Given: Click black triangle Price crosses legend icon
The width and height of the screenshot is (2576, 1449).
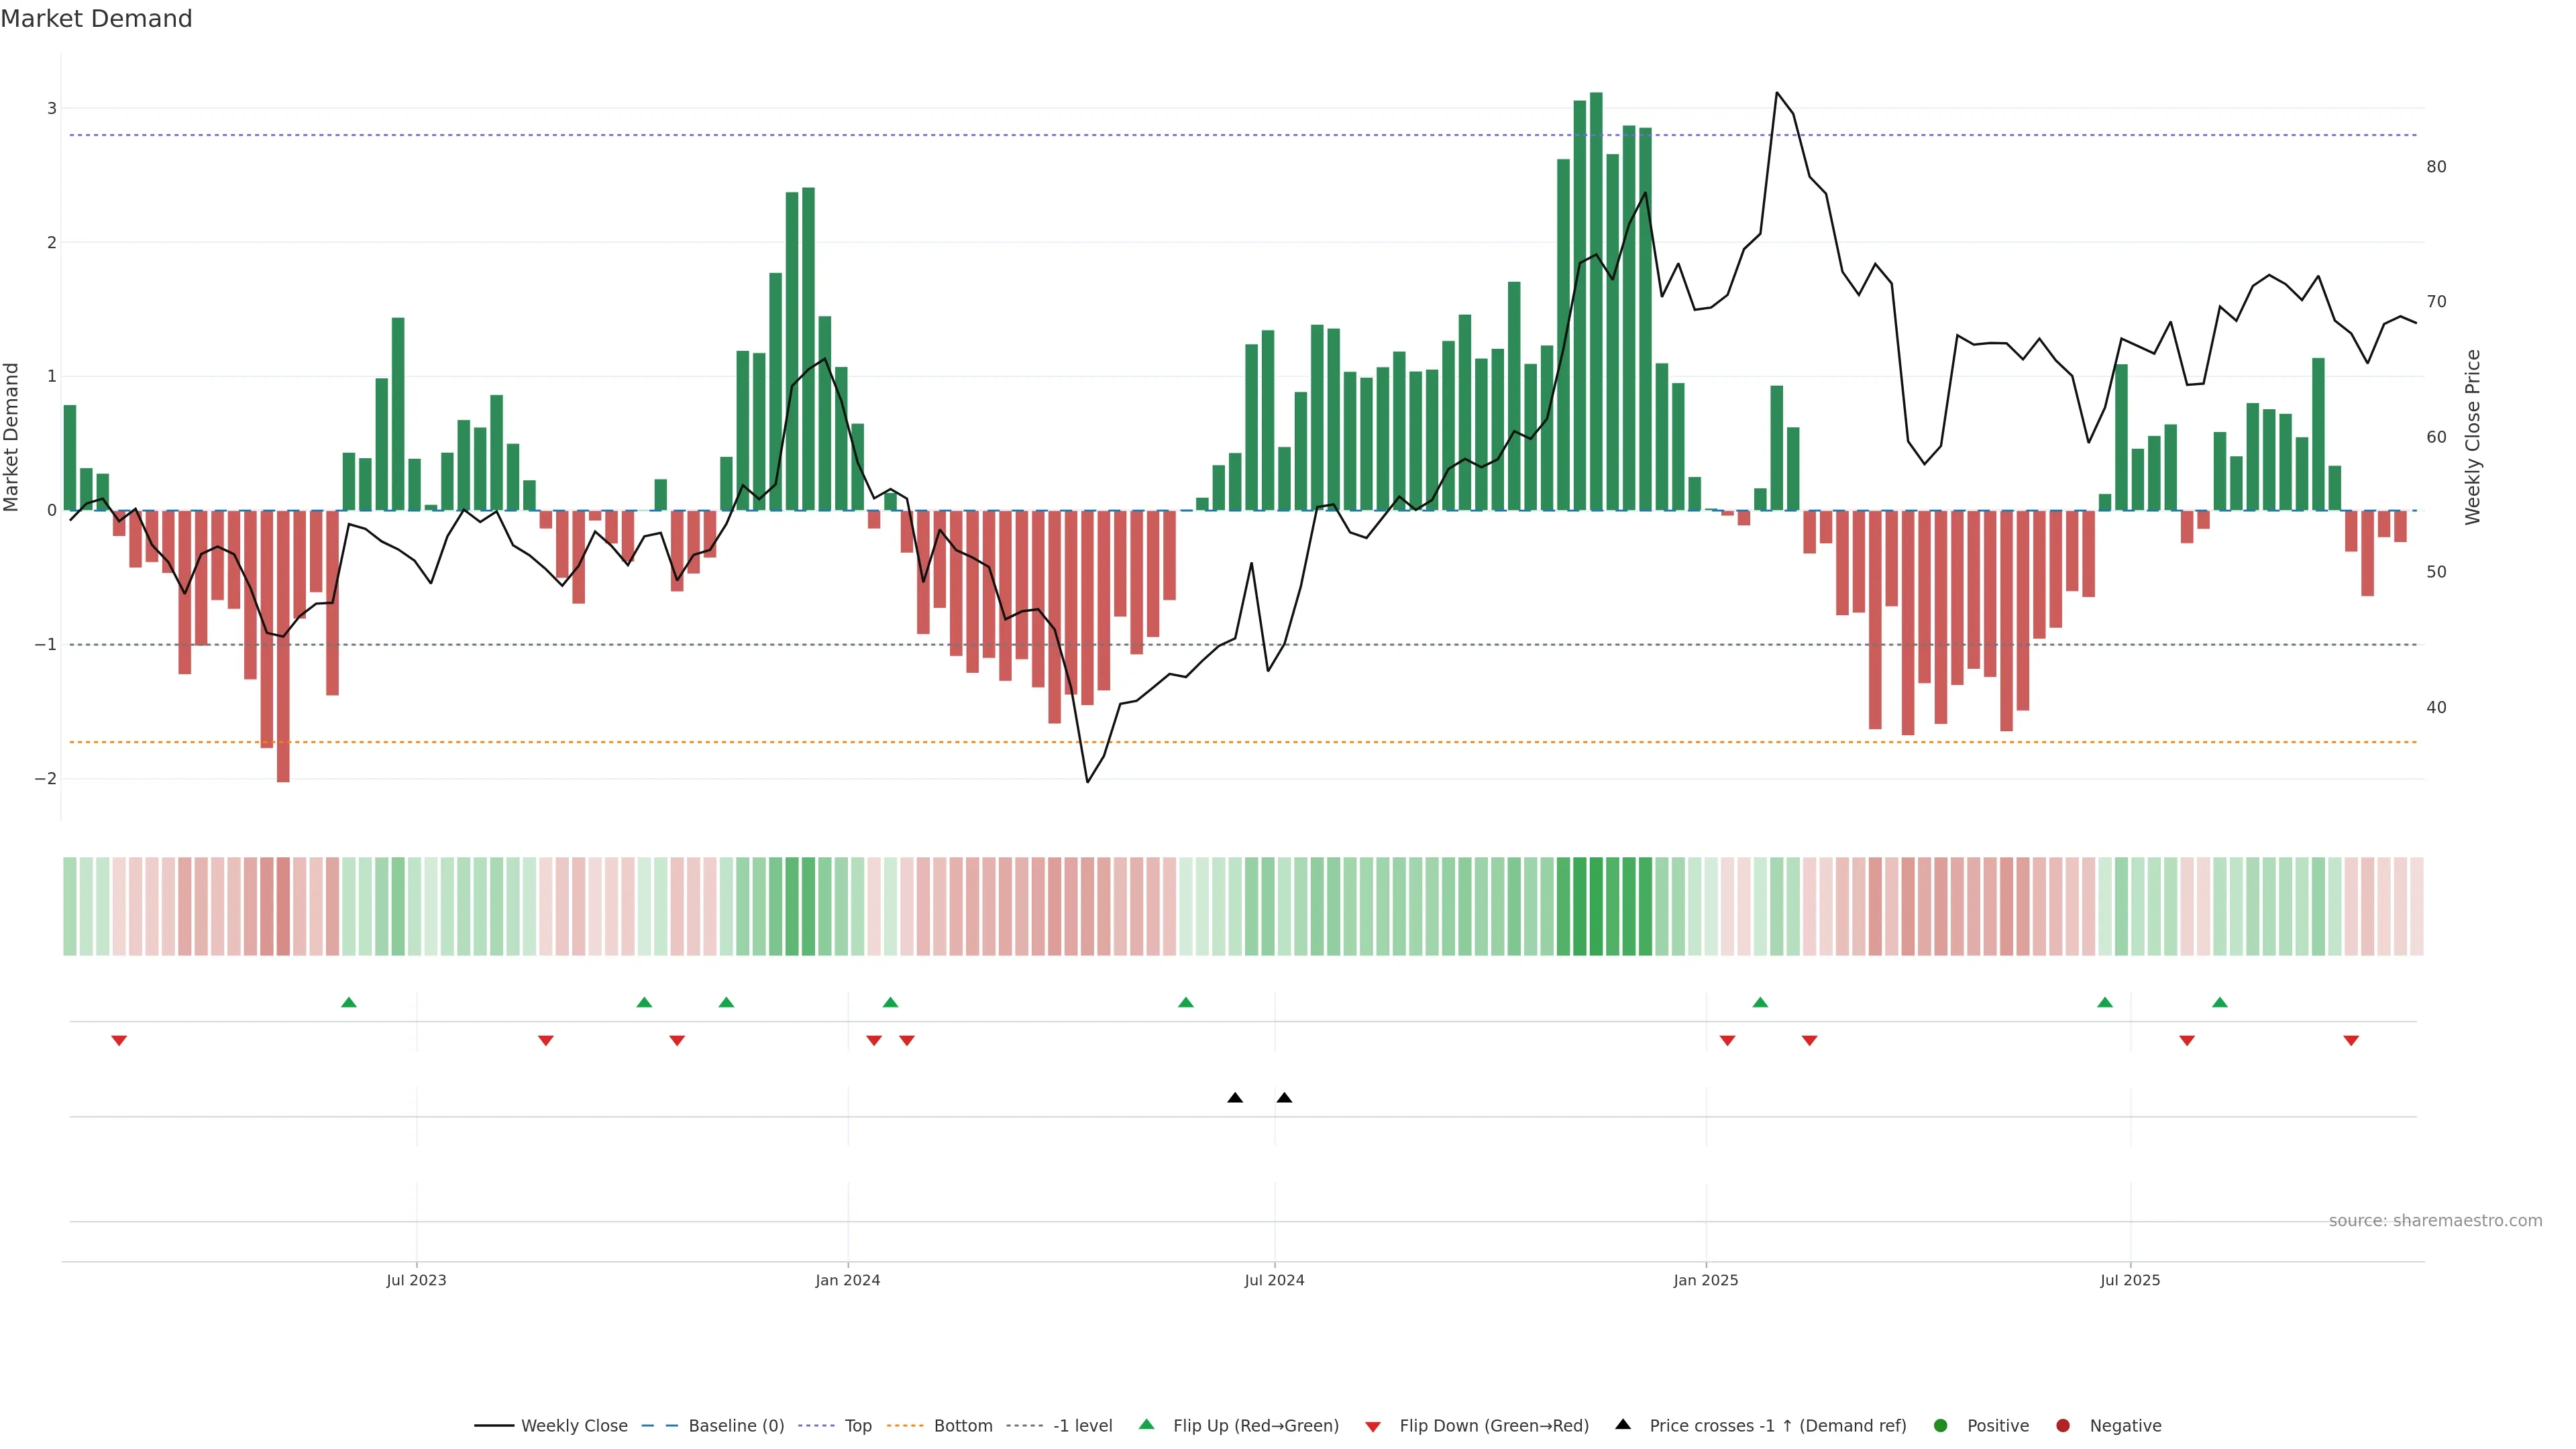Looking at the screenshot, I should [1623, 1424].
